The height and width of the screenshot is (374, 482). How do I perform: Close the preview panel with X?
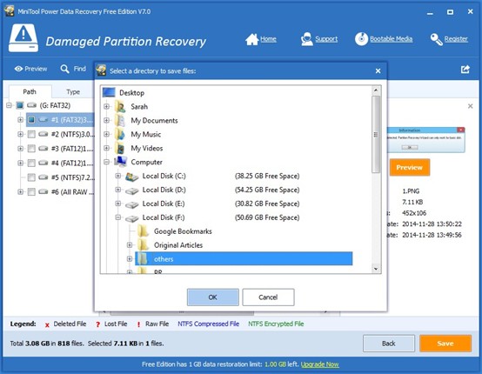point(470,106)
